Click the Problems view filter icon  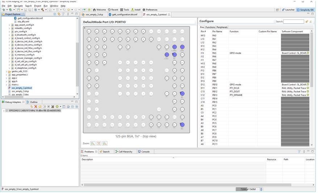tap(299, 152)
